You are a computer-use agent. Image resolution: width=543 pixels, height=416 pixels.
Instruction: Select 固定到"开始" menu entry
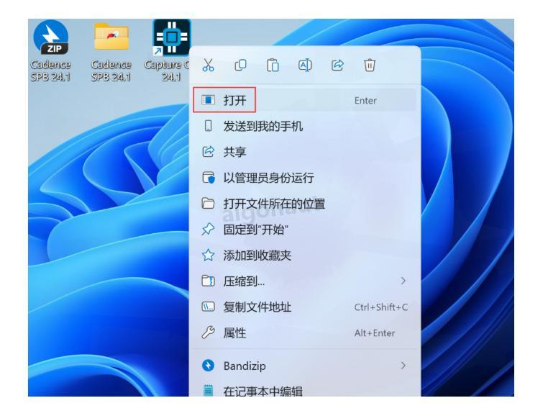pos(305,230)
